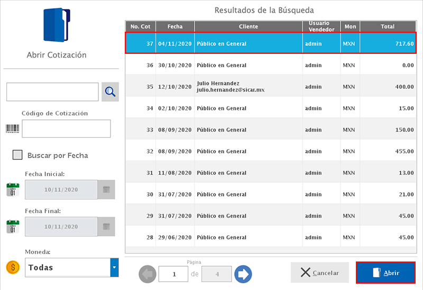The image size is (423, 290).
Task: Click the 12/10/2020 date cell
Action: pyautogui.click(x=175, y=87)
